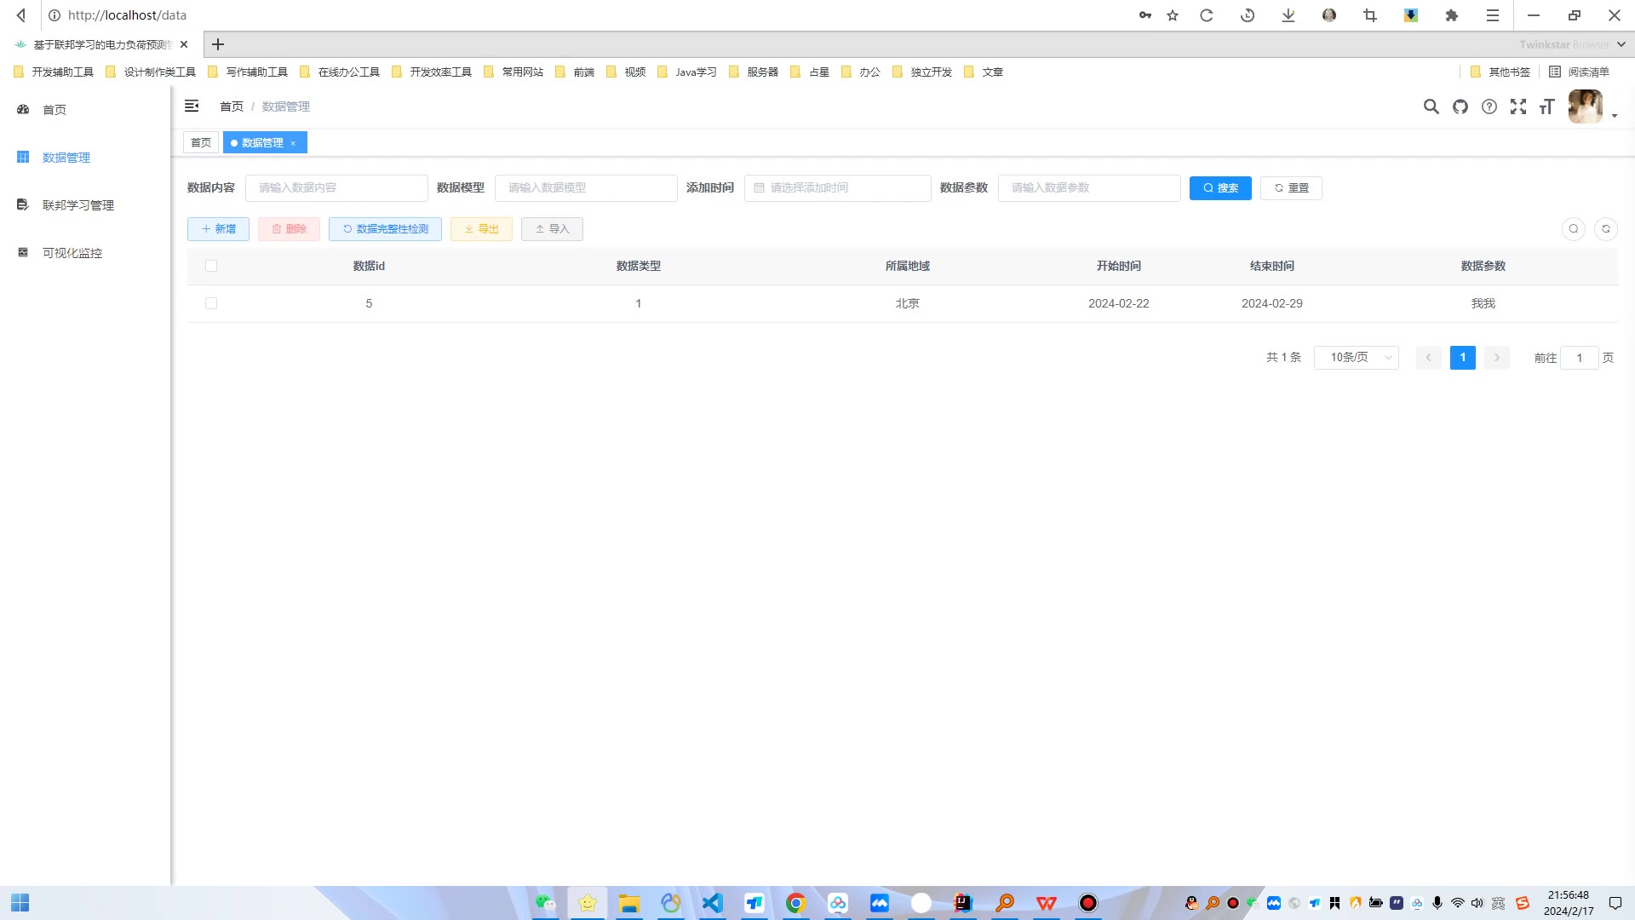Viewport: 1635px width, 920px height.
Task: Hide search bar with round magnifier icon
Action: [1573, 228]
